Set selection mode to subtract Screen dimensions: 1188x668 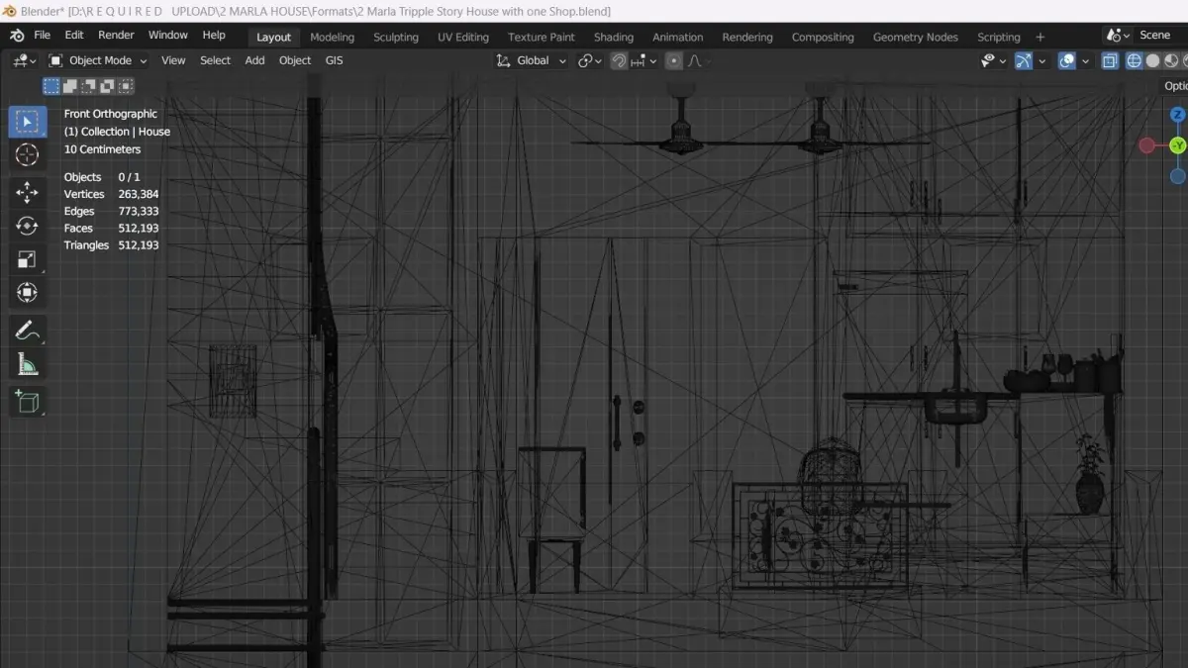click(x=87, y=86)
